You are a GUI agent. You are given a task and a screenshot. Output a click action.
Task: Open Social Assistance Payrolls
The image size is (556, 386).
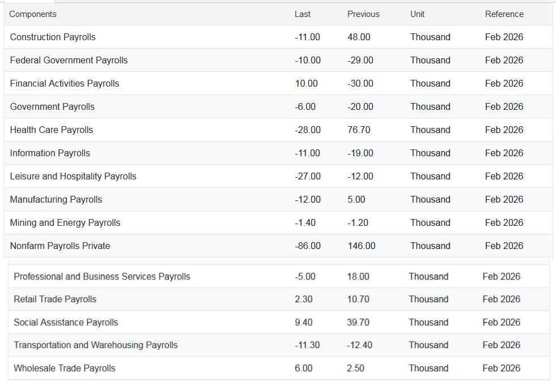(x=66, y=322)
